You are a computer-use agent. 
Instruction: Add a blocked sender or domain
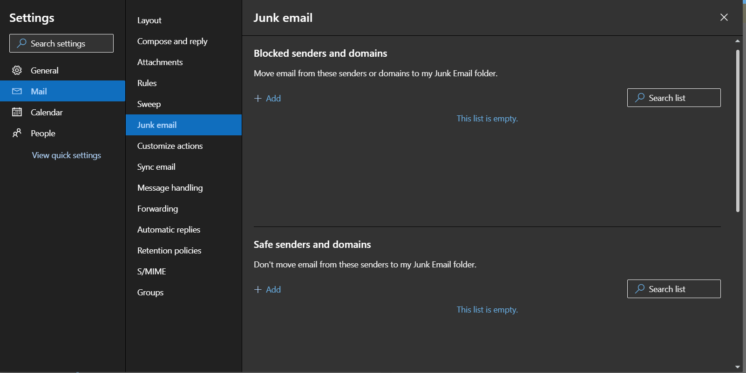[268, 99]
